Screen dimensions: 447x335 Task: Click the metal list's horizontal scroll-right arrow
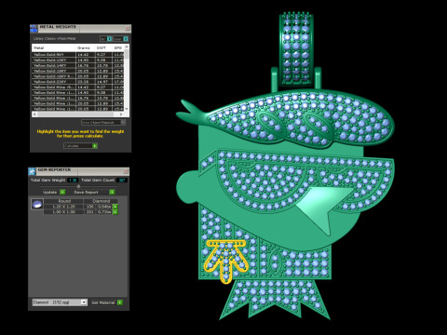click(x=122, y=114)
